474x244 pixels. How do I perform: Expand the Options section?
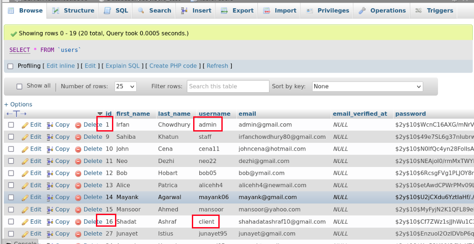[18, 104]
